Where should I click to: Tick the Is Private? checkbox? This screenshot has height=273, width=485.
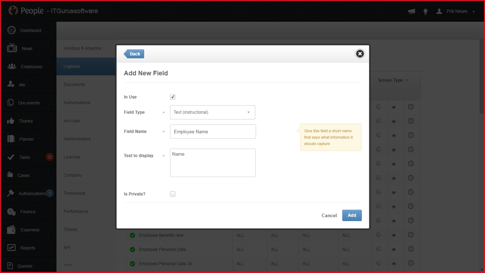(x=173, y=194)
